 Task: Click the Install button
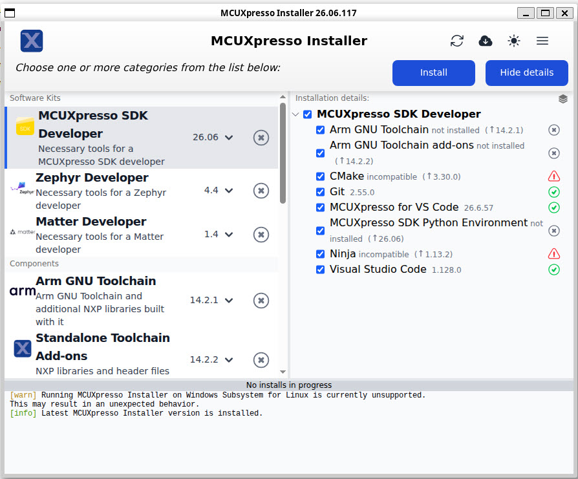click(x=433, y=72)
